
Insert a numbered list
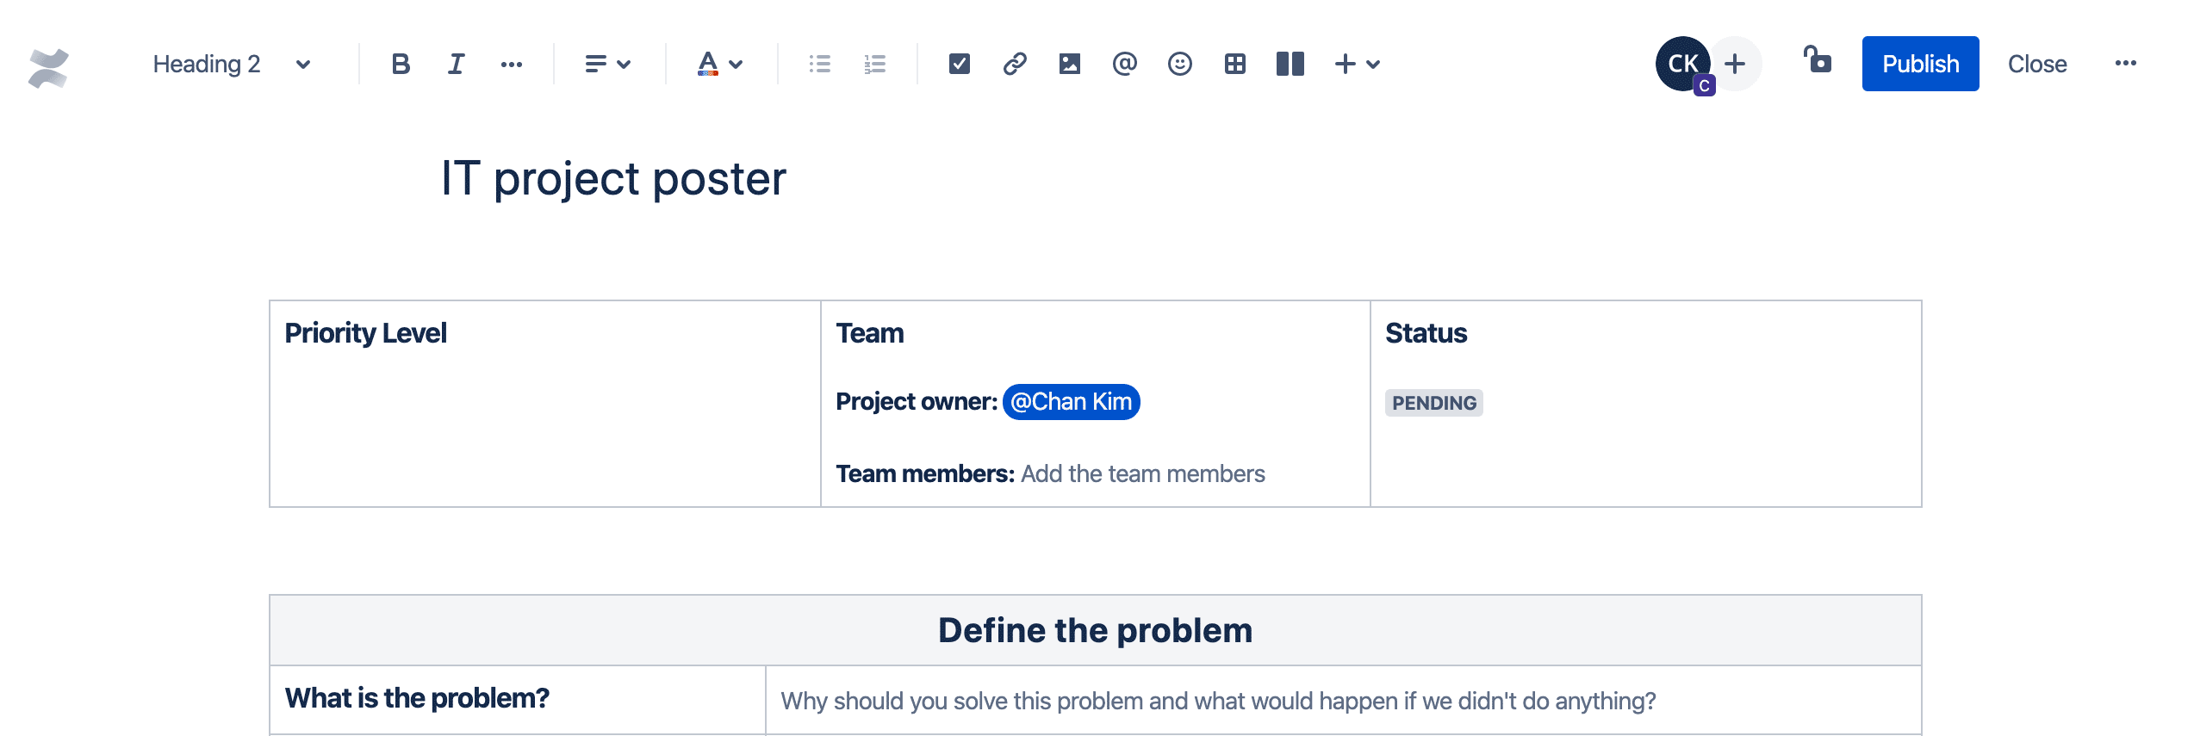874,65
